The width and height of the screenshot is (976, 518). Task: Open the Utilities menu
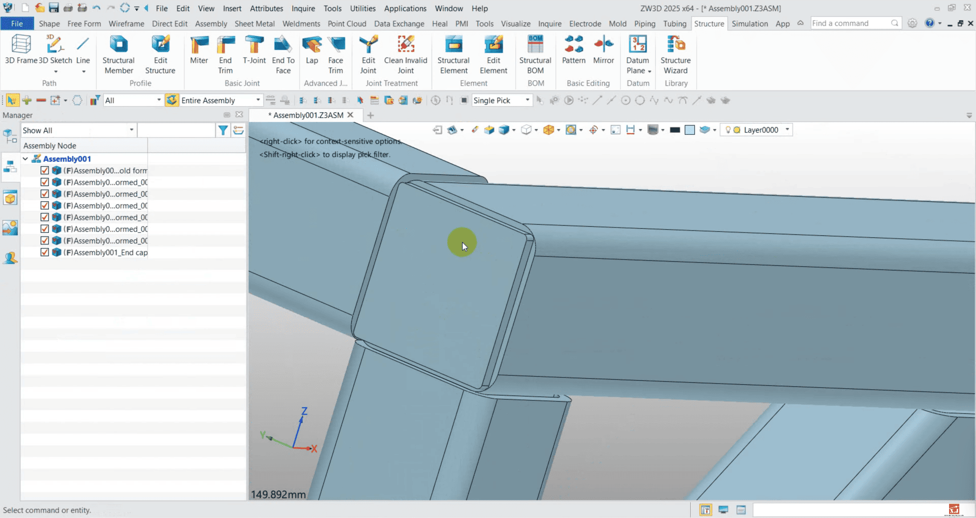362,9
